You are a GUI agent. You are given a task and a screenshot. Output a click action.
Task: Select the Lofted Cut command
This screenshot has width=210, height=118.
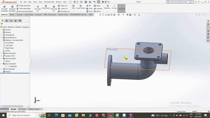tap(63, 9)
